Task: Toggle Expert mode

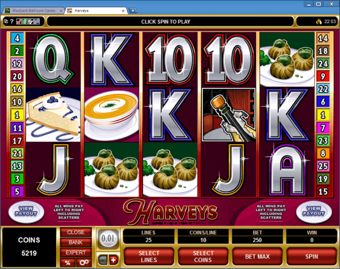Action: click(x=76, y=253)
